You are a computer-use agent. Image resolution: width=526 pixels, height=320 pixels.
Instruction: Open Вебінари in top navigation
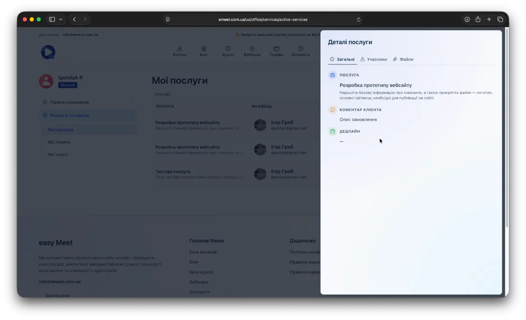[252, 51]
